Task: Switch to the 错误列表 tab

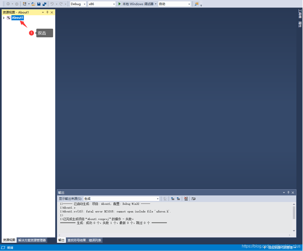Action: click(x=94, y=240)
